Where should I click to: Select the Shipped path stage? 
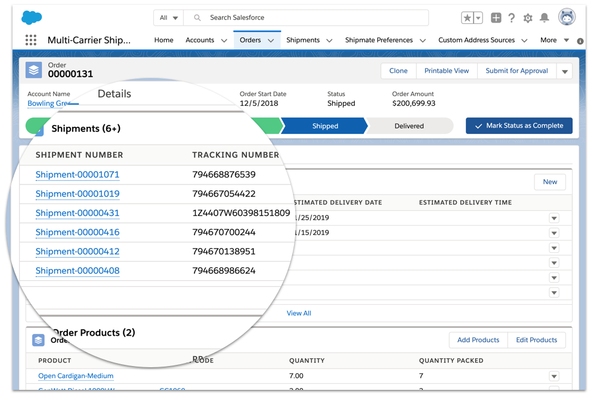(x=325, y=126)
